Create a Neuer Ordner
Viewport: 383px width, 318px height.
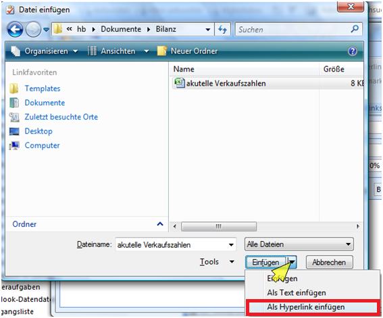[x=187, y=51]
